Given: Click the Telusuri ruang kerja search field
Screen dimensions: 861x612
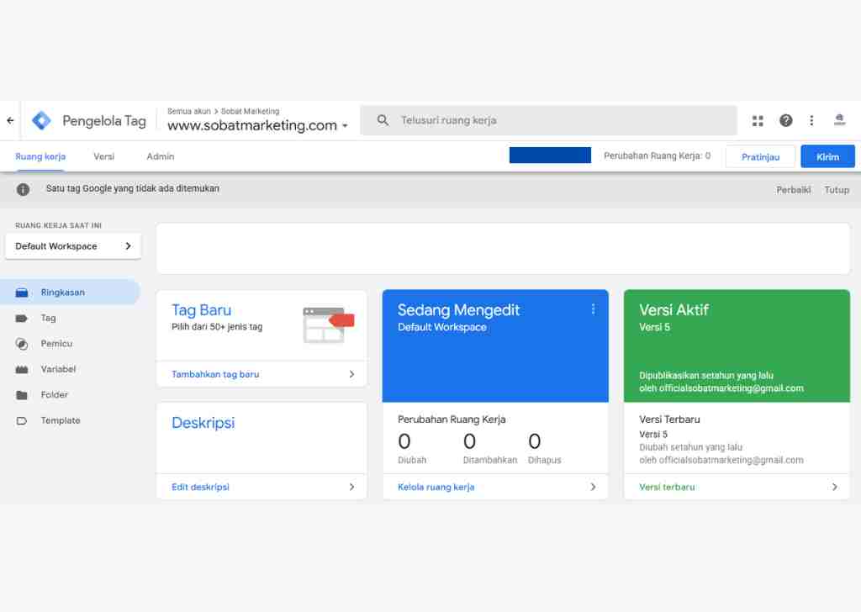Looking at the screenshot, I should coord(548,120).
